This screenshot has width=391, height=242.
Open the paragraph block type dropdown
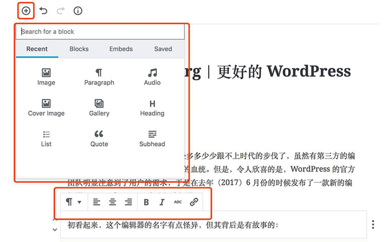[x=73, y=202]
